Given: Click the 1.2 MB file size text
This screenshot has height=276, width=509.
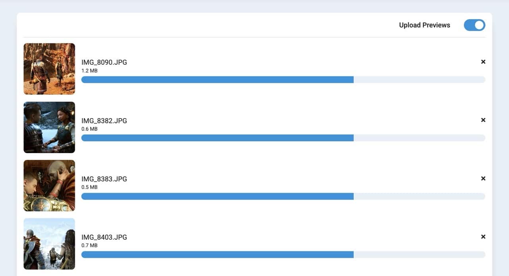Looking at the screenshot, I should (89, 71).
